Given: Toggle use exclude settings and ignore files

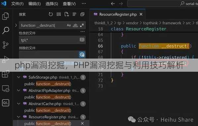Looking at the screenshot, I should (82, 55).
